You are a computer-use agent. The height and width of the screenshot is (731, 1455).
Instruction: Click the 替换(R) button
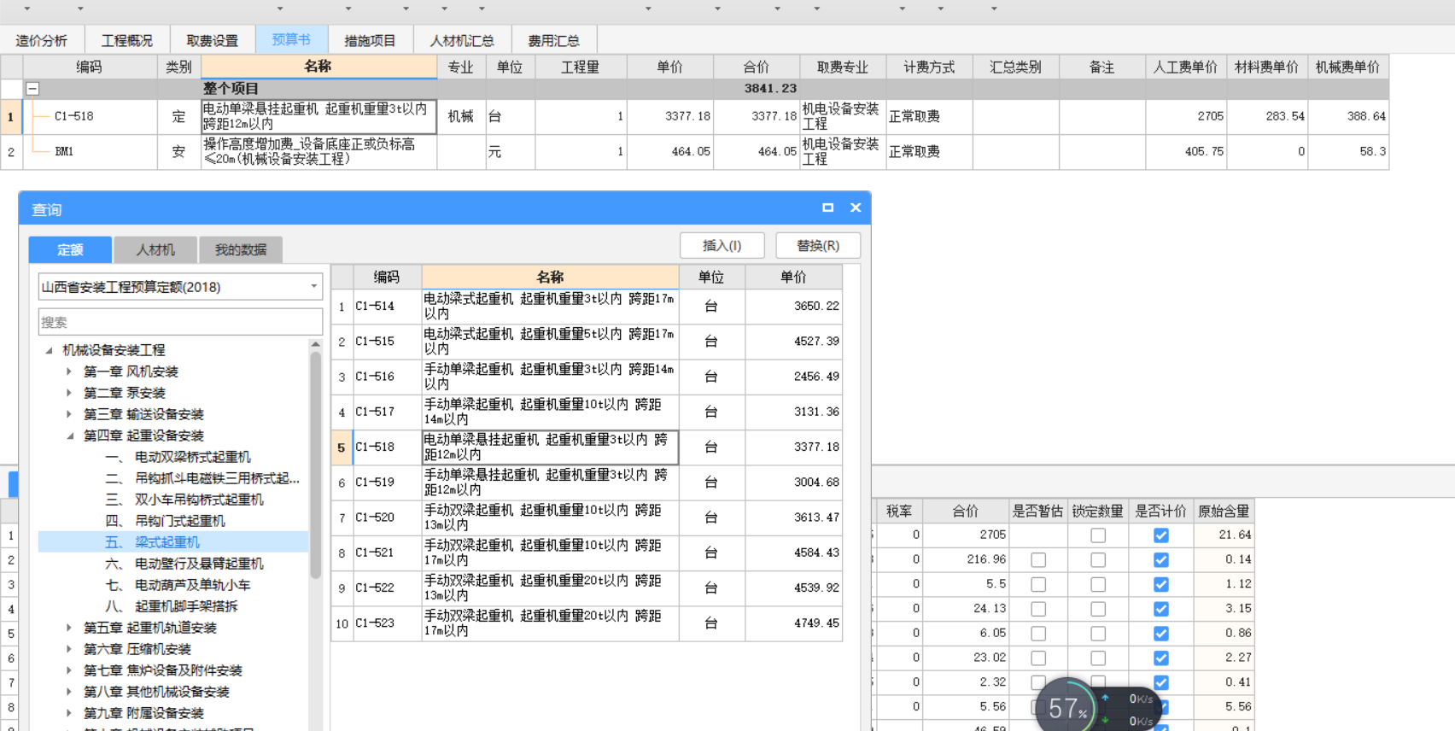coord(818,245)
